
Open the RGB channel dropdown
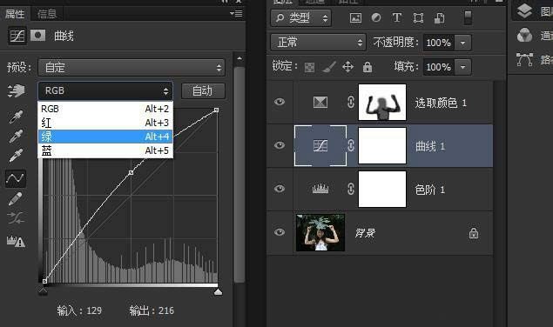(x=105, y=91)
